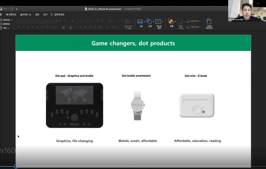Click the Redo icon in title bar
This screenshot has height=169, width=266.
[12, 9]
